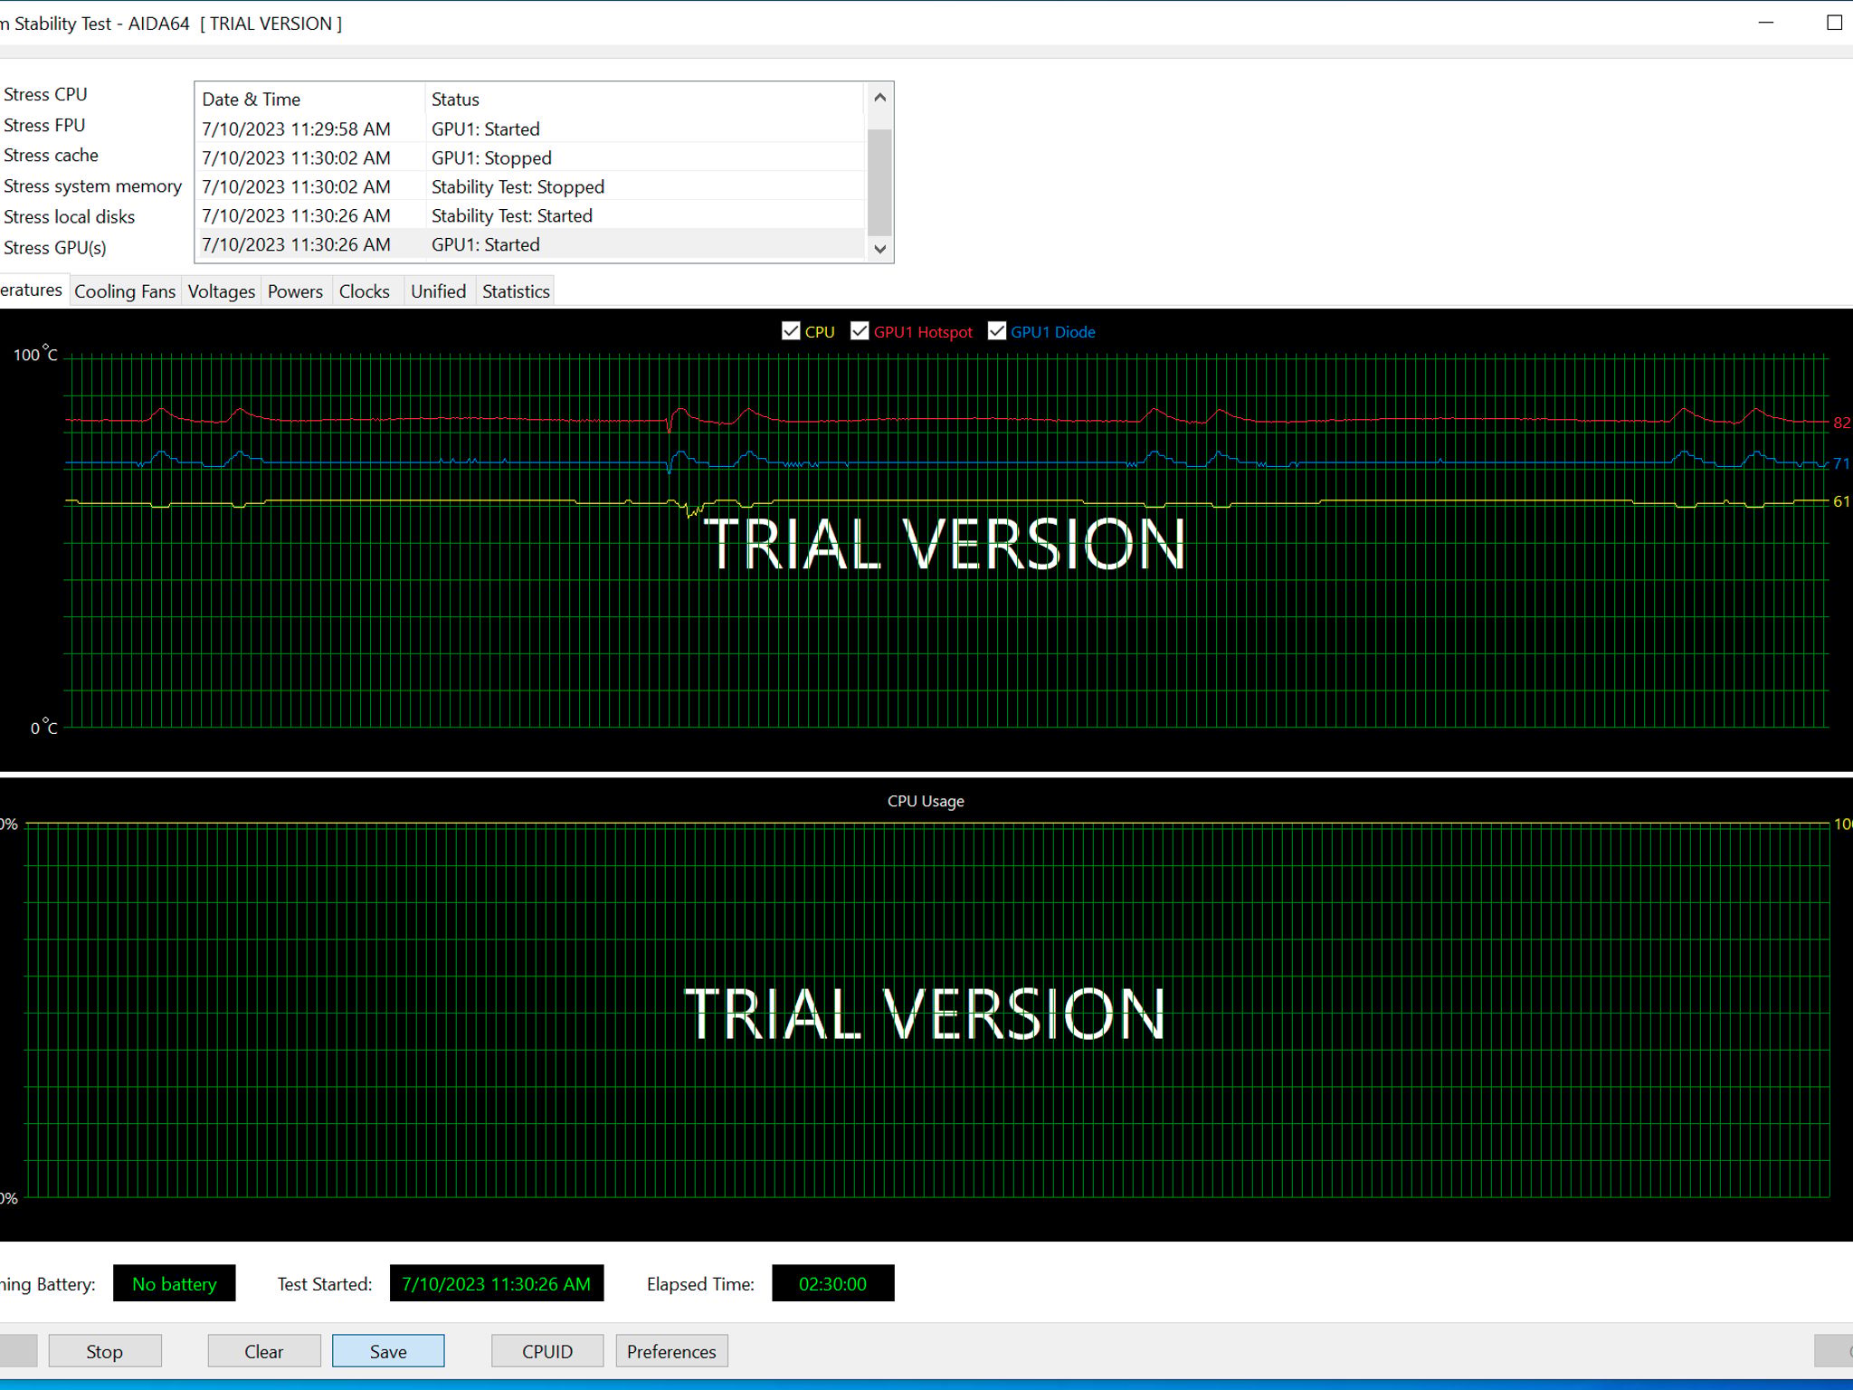Screen dimensions: 1853x1390
Task: Click the 'No battery' status field
Action: pyautogui.click(x=175, y=1283)
